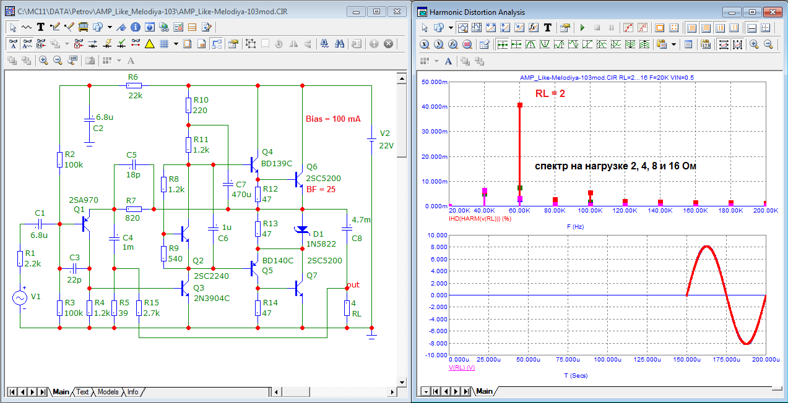Switch to the Info tab
788x403 pixels.
click(x=132, y=392)
